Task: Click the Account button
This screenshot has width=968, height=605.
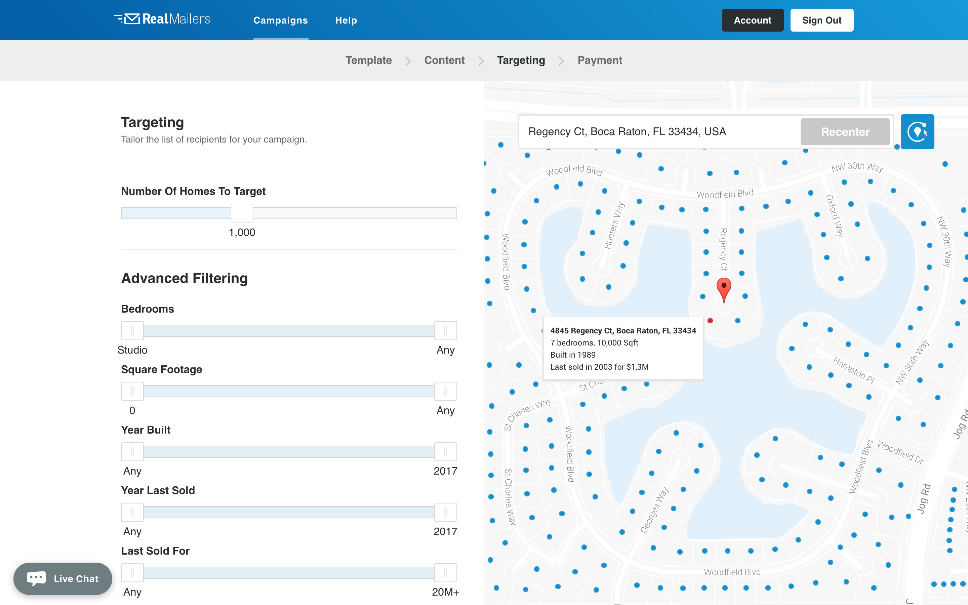Action: pyautogui.click(x=752, y=21)
